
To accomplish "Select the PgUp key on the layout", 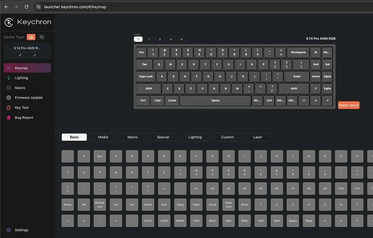I will coord(327,77).
